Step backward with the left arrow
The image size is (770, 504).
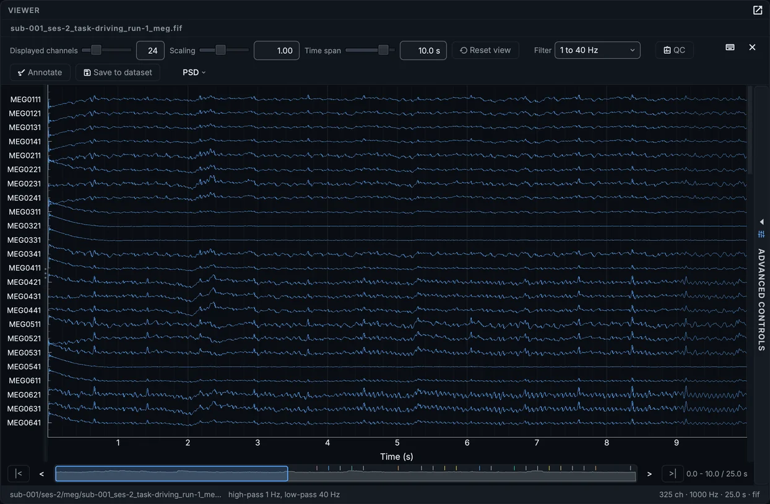41,474
